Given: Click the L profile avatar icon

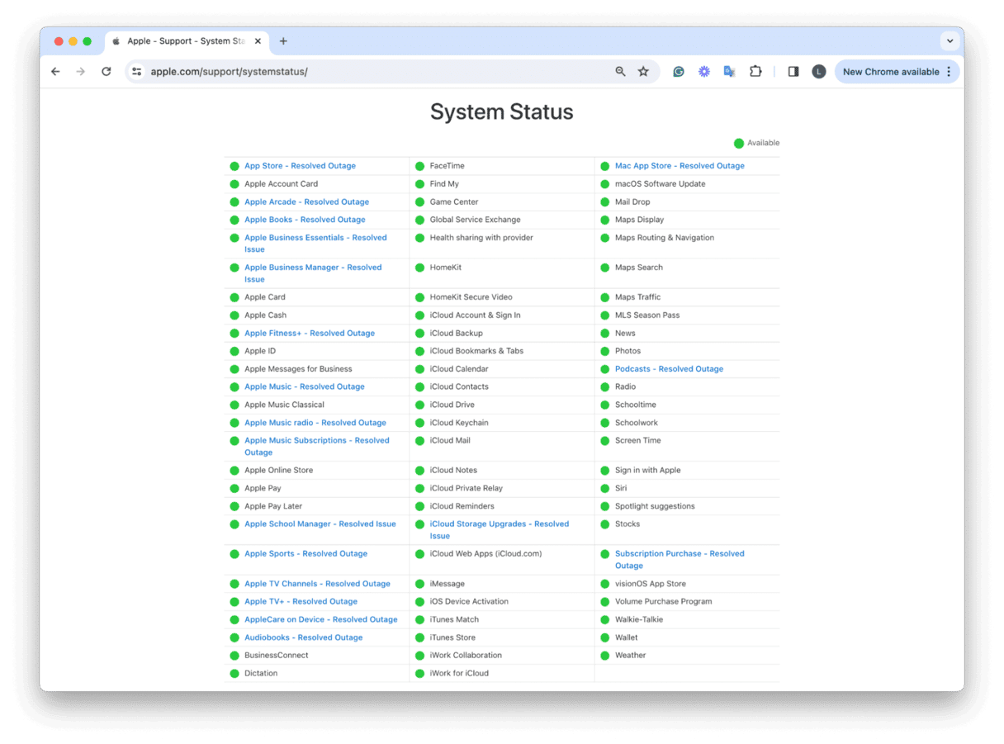Looking at the screenshot, I should (818, 72).
